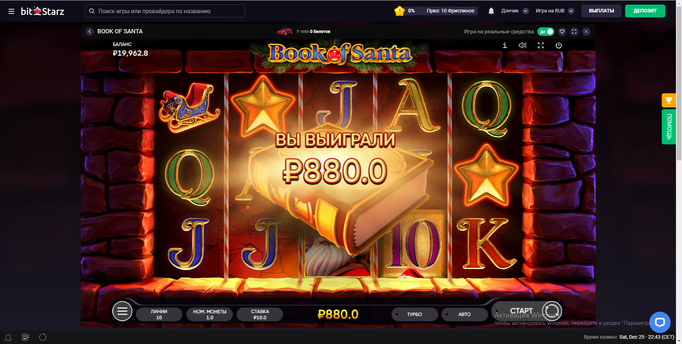Enable Auto spin mode

(x=464, y=314)
